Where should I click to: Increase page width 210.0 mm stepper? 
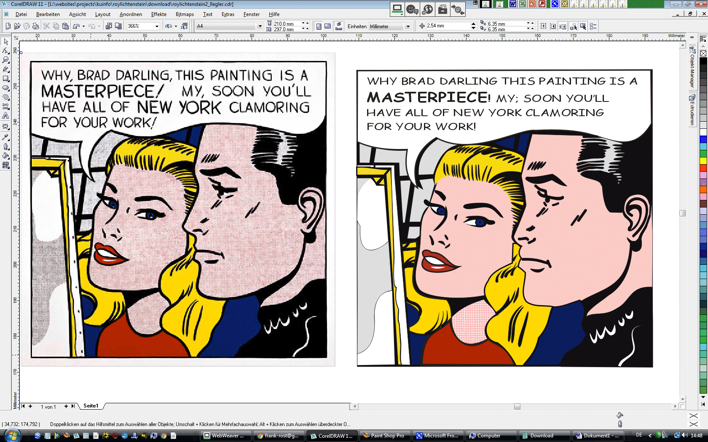point(307,23)
